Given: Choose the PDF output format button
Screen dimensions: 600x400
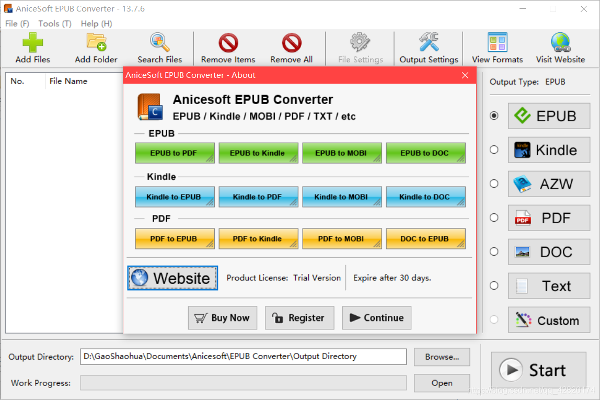Looking at the screenshot, I should point(549,218).
